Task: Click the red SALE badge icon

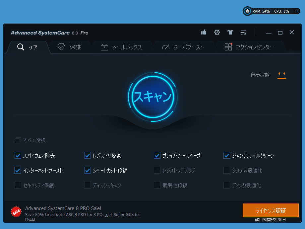Action: [x=16, y=212]
